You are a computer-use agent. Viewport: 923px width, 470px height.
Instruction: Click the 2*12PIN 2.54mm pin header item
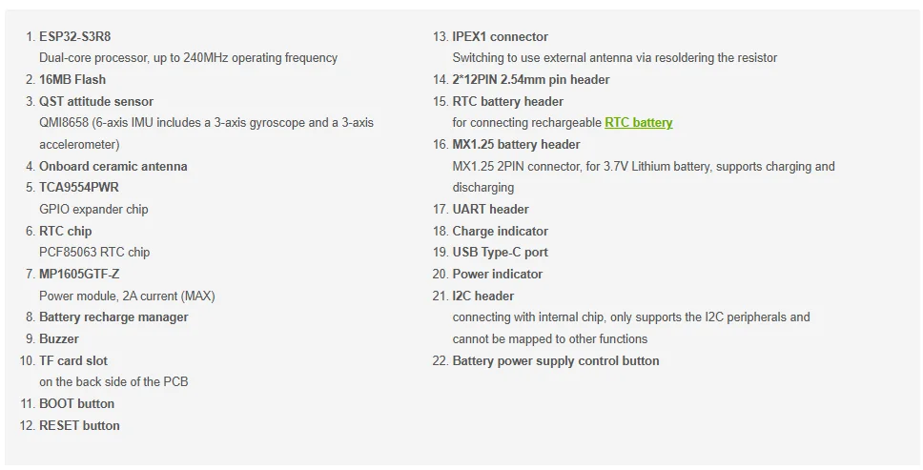[530, 79]
